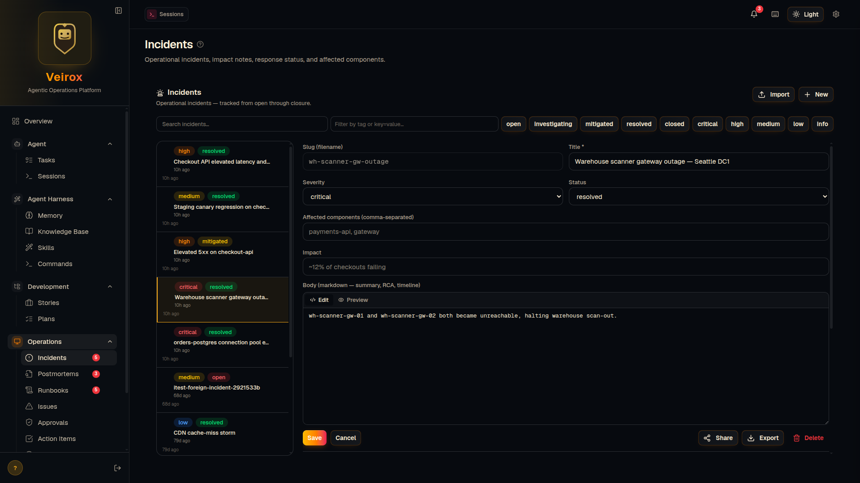Go to Overview in the sidebar
The width and height of the screenshot is (860, 483).
click(62, 121)
